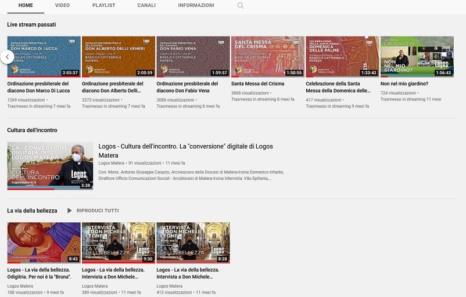The height and width of the screenshot is (297, 466).
Task: Click the search magnifier icon in channel tabs
Action: (x=241, y=6)
